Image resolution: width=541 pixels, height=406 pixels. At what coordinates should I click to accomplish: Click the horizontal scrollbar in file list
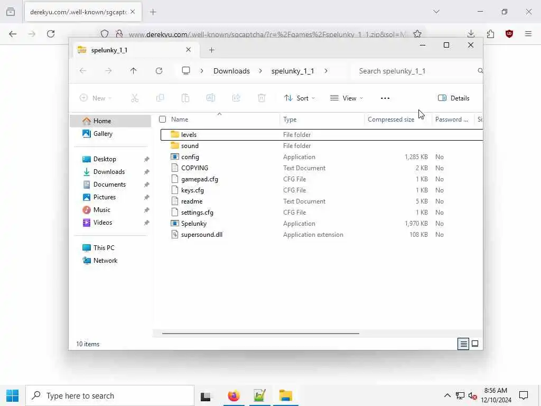(260, 334)
